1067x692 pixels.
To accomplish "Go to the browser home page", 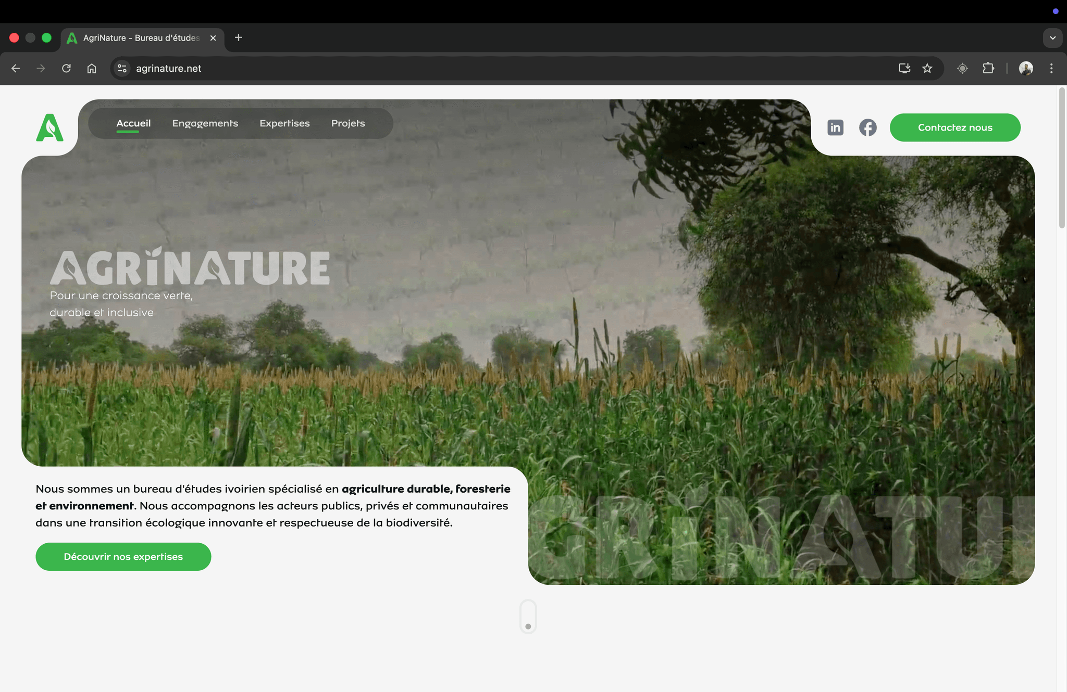I will 92,68.
